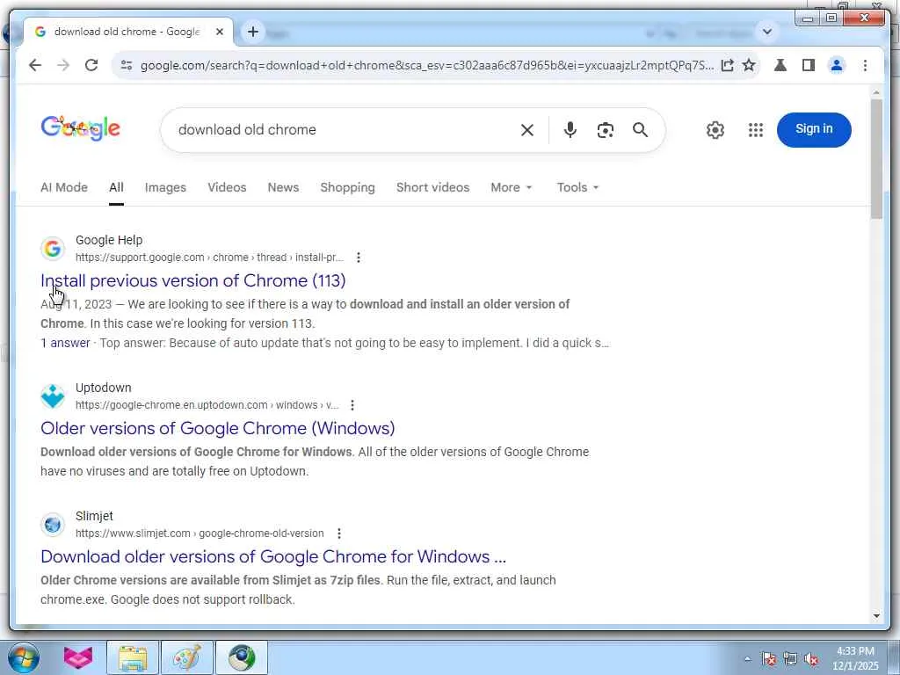The width and height of the screenshot is (900, 675).
Task: Bookmark this page with the star icon
Action: [x=749, y=65]
